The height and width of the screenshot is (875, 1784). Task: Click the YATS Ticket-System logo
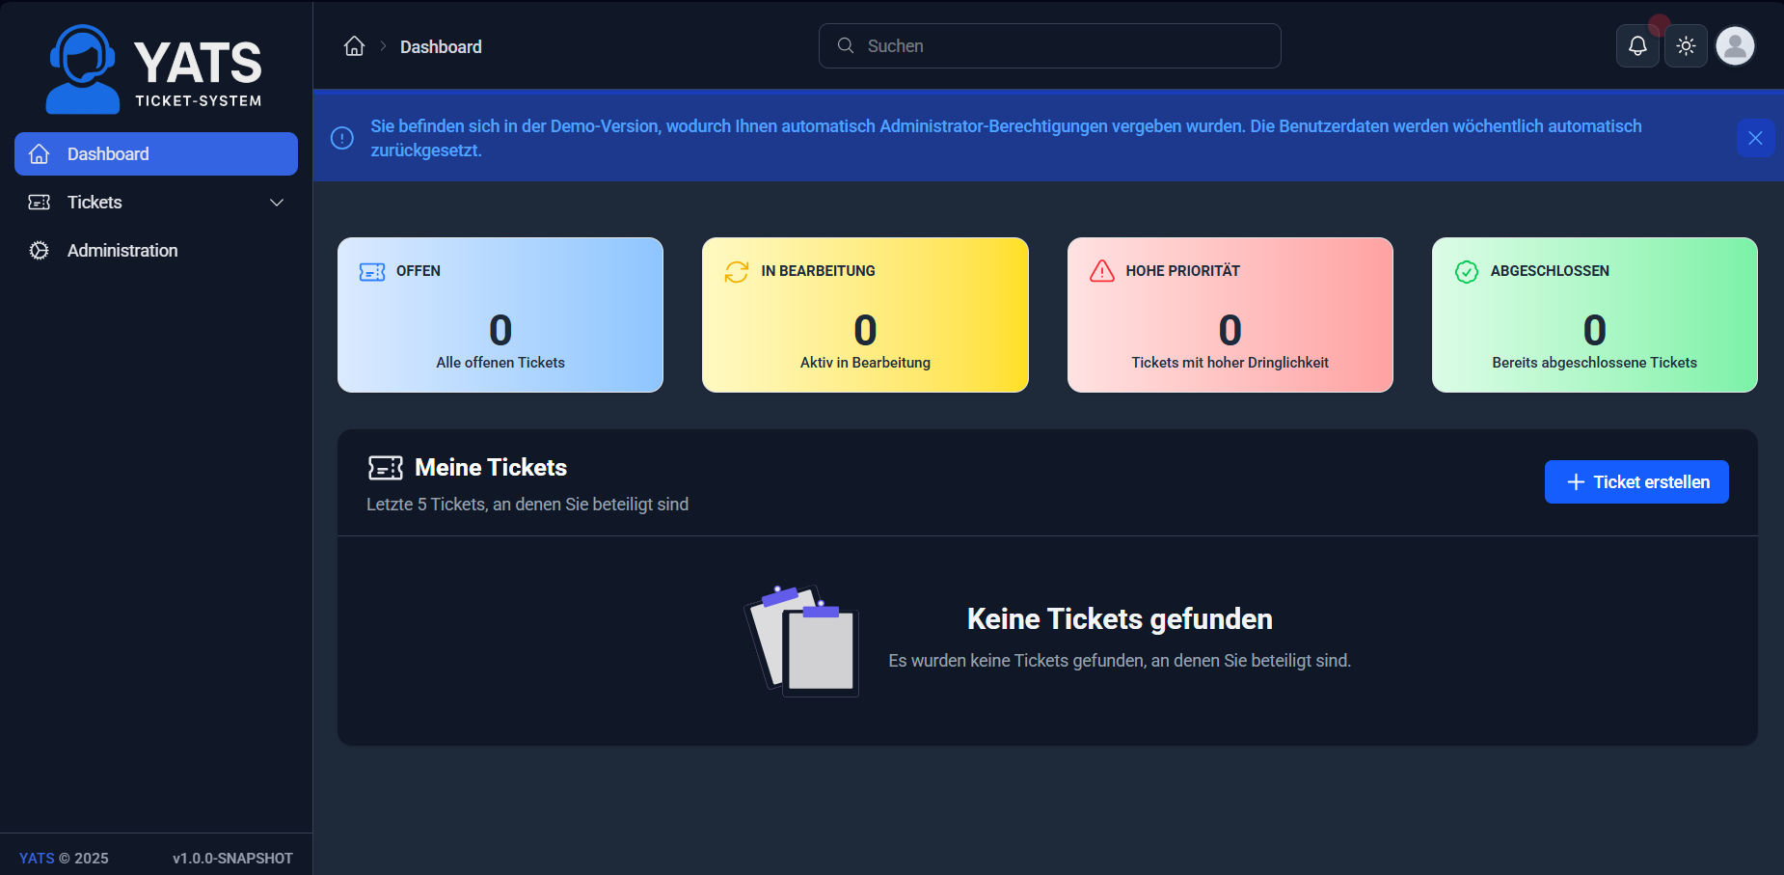154,68
